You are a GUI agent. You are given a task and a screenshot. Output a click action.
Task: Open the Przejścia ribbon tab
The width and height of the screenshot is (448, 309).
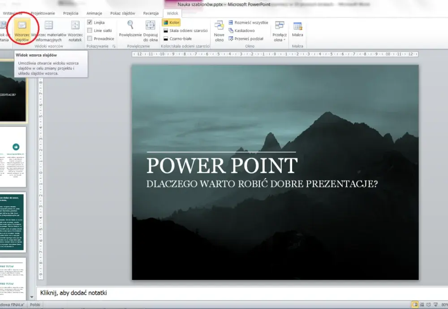click(71, 13)
